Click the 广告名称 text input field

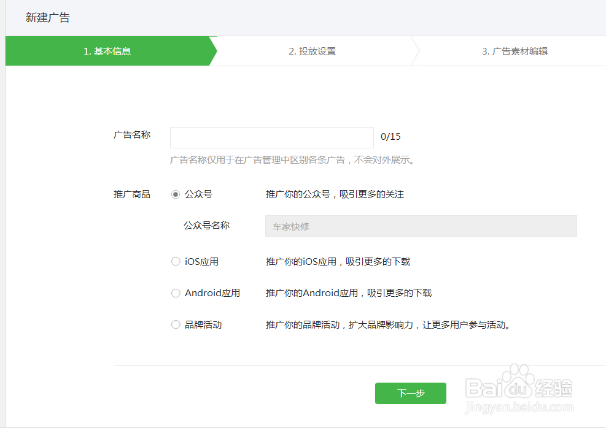click(272, 137)
